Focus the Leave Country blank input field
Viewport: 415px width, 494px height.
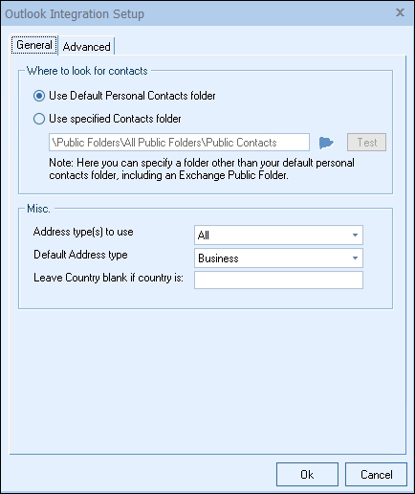coord(278,280)
